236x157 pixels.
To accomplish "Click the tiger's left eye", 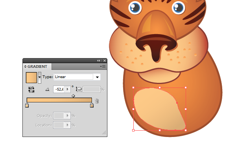I will coord(135,7).
